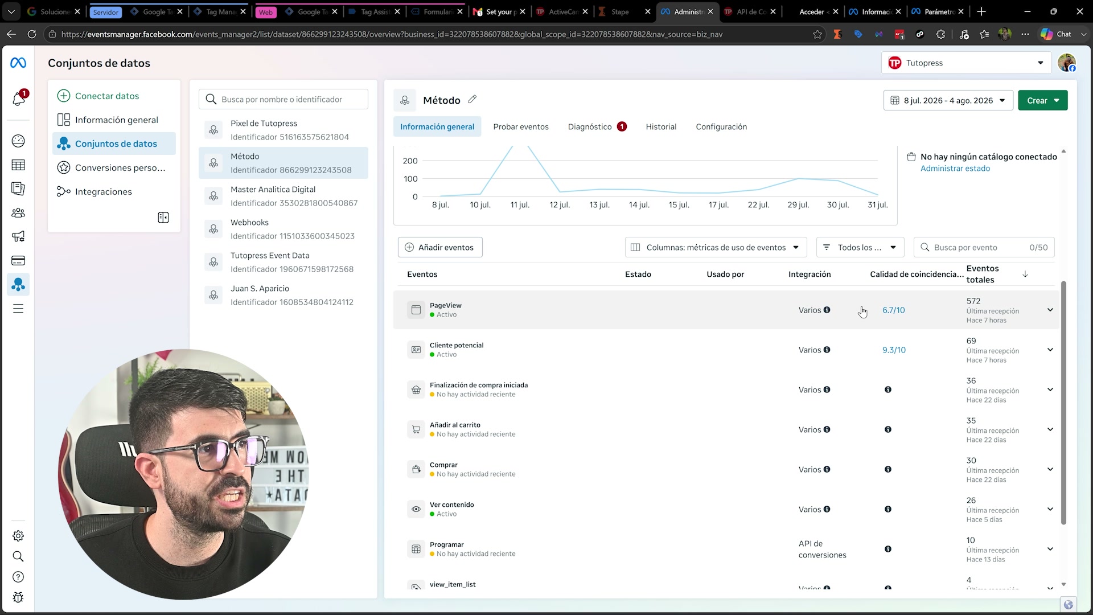Open notifications bell in left sidebar
The image size is (1093, 615).
[x=18, y=99]
